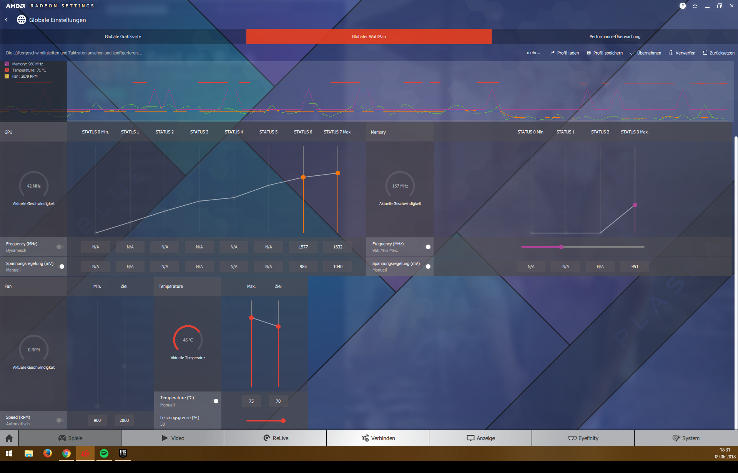738x473 pixels.
Task: Go to the Radeon home icon
Action: (9, 438)
